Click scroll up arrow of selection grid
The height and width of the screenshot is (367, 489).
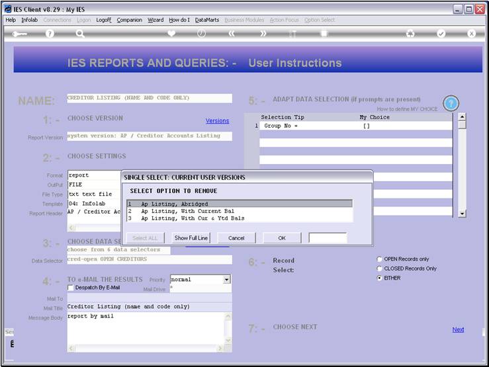pyautogui.click(x=462, y=117)
